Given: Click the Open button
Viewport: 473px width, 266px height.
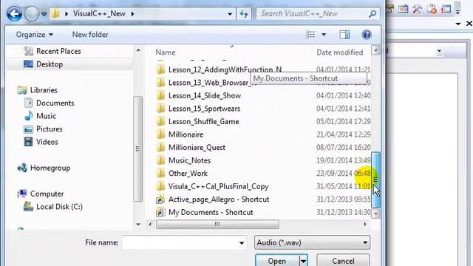Looking at the screenshot, I should (x=277, y=261).
